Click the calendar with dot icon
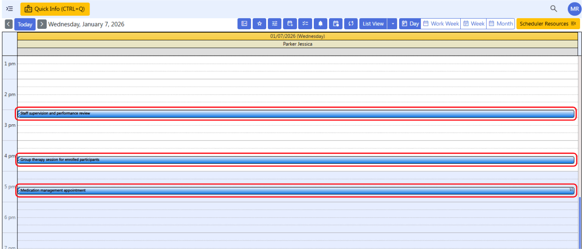 tap(336, 24)
